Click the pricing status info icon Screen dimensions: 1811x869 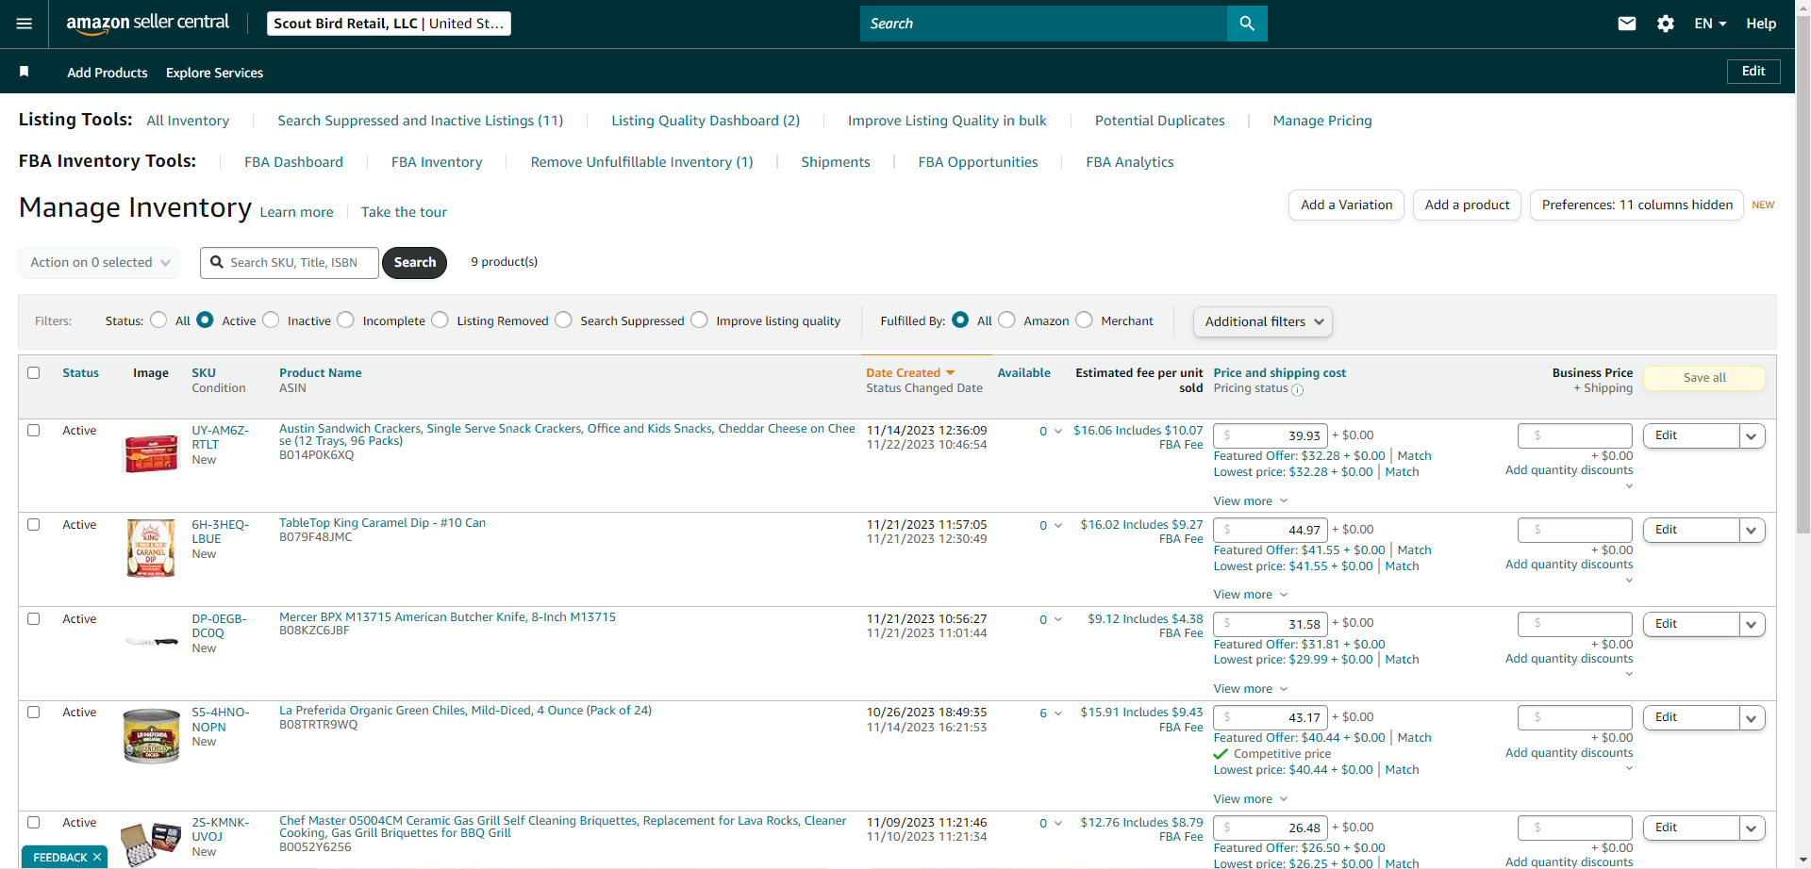[1297, 389]
